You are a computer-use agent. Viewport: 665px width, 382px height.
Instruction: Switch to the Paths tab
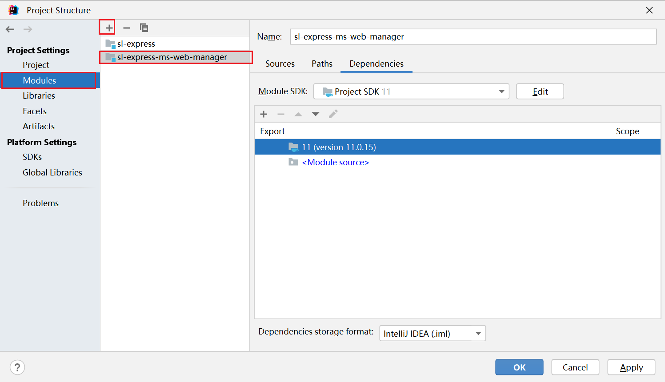point(322,64)
